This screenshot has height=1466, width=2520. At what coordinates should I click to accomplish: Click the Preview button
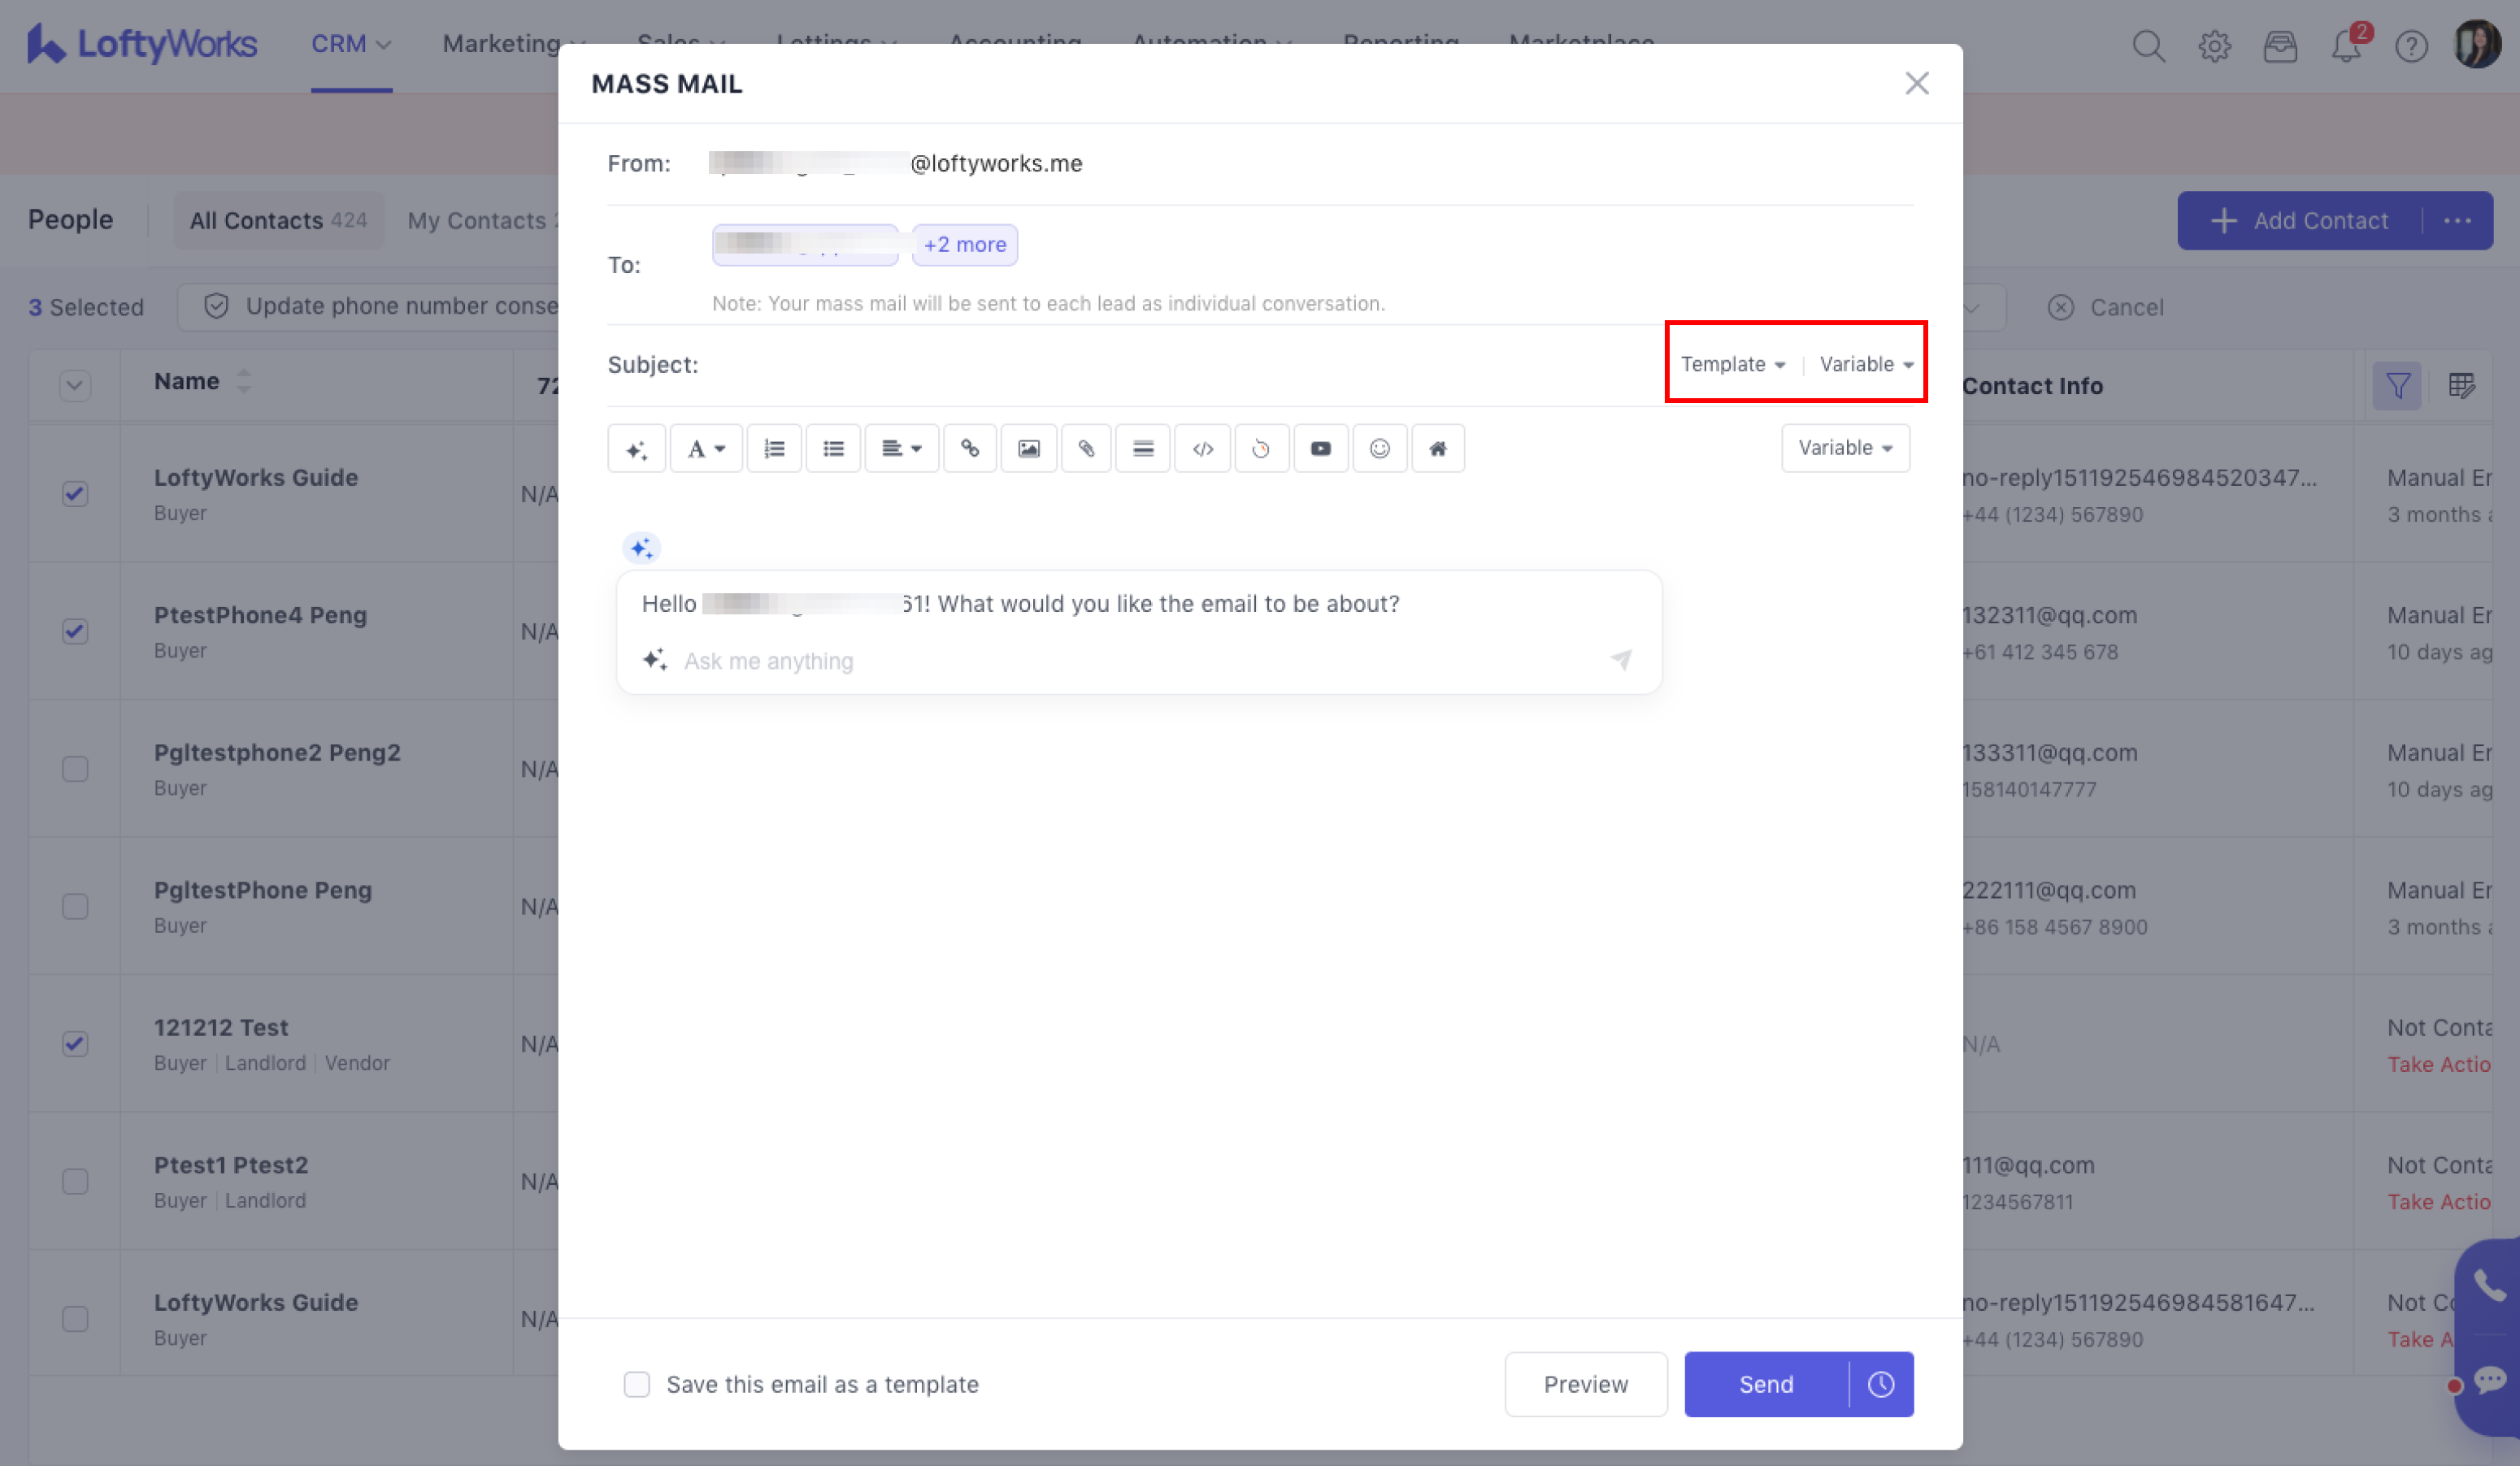1585,1384
